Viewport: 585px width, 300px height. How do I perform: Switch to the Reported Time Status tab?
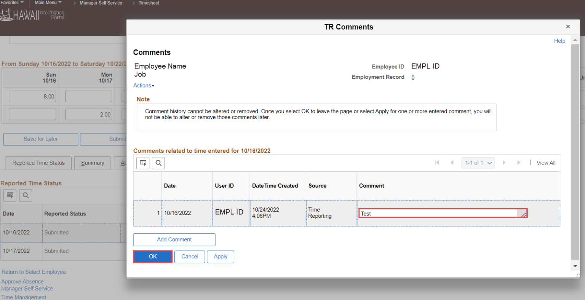[38, 163]
